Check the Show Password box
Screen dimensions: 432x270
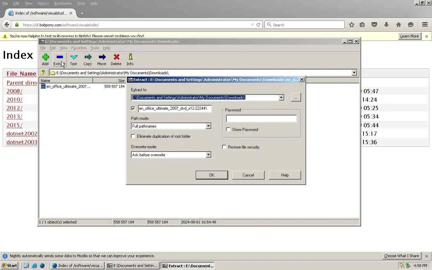(228, 130)
